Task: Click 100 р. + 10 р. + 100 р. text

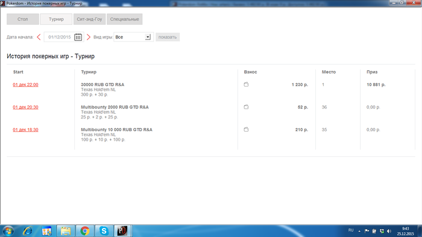Action: tap(103, 140)
